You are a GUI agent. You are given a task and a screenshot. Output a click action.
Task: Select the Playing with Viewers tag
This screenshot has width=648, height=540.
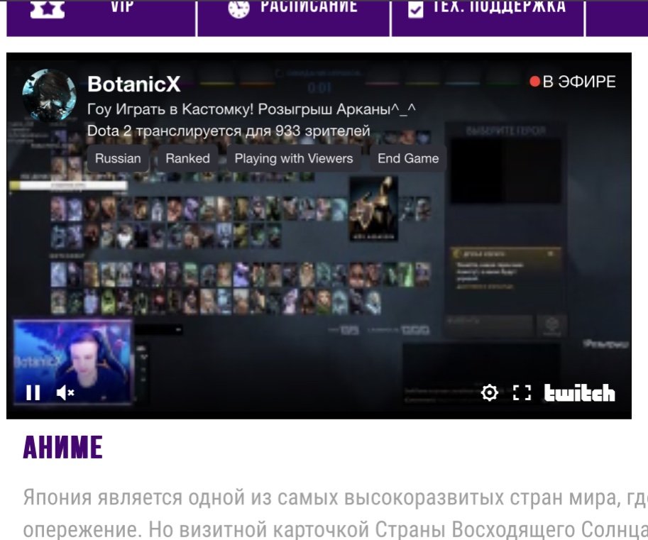click(x=293, y=158)
